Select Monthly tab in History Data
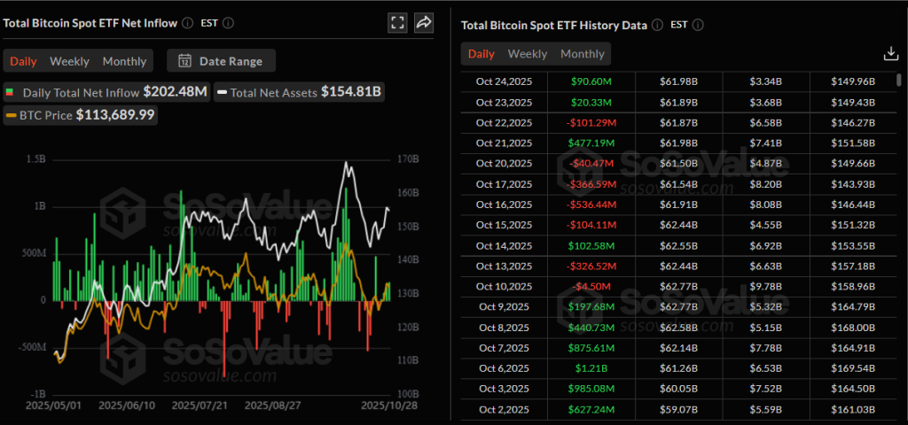Image resolution: width=908 pixels, height=425 pixels. point(583,54)
